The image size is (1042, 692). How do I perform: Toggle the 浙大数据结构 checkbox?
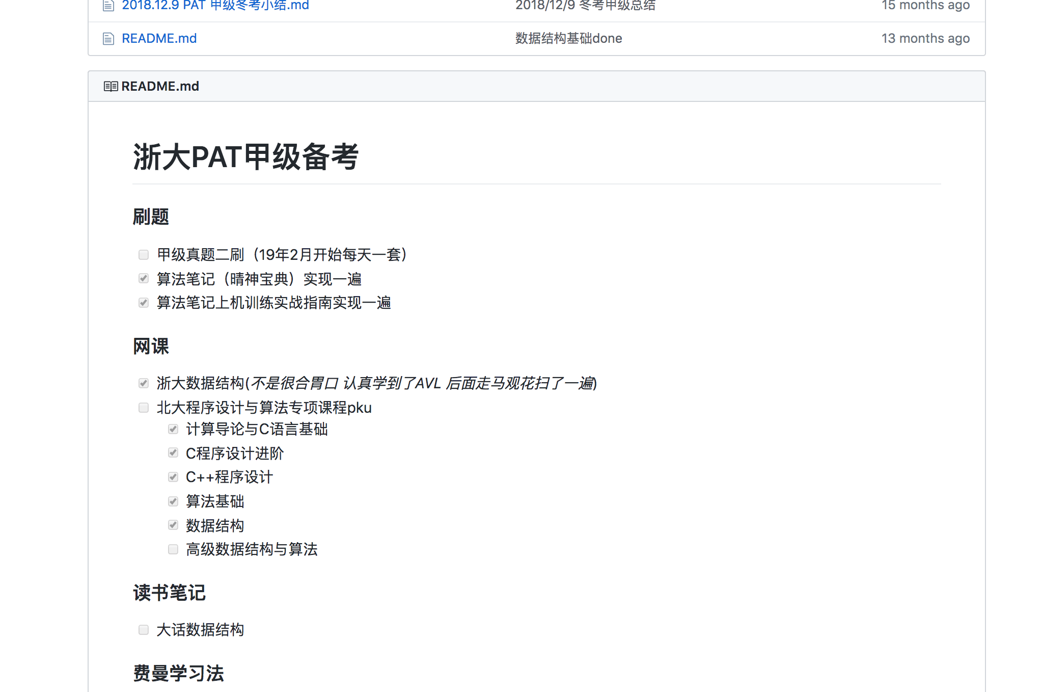tap(144, 383)
